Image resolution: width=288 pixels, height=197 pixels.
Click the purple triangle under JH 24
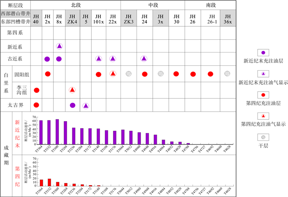(x=144, y=59)
